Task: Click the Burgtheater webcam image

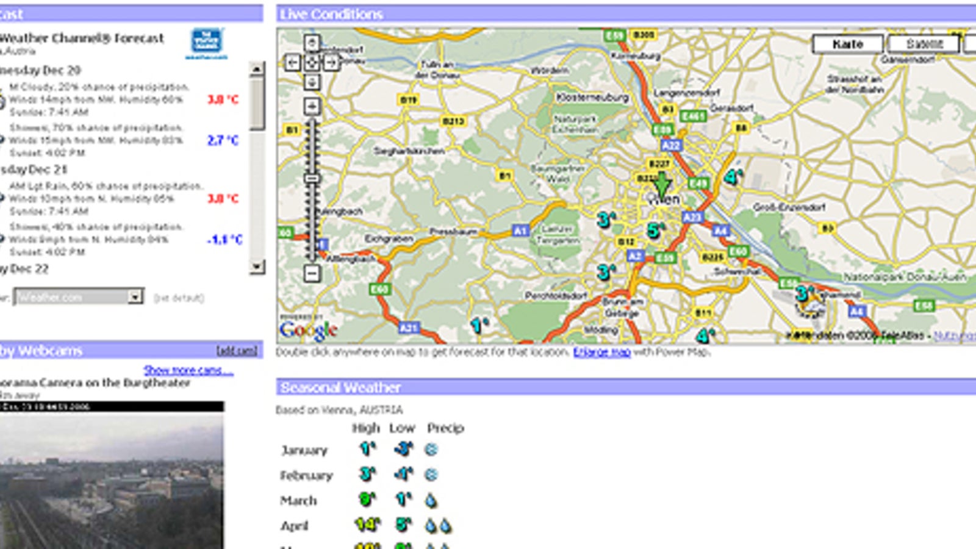Action: click(x=110, y=482)
